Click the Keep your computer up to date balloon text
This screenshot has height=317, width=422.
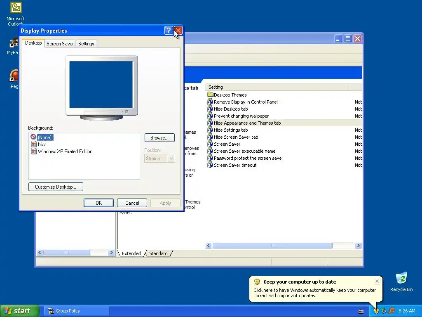[x=300, y=282]
